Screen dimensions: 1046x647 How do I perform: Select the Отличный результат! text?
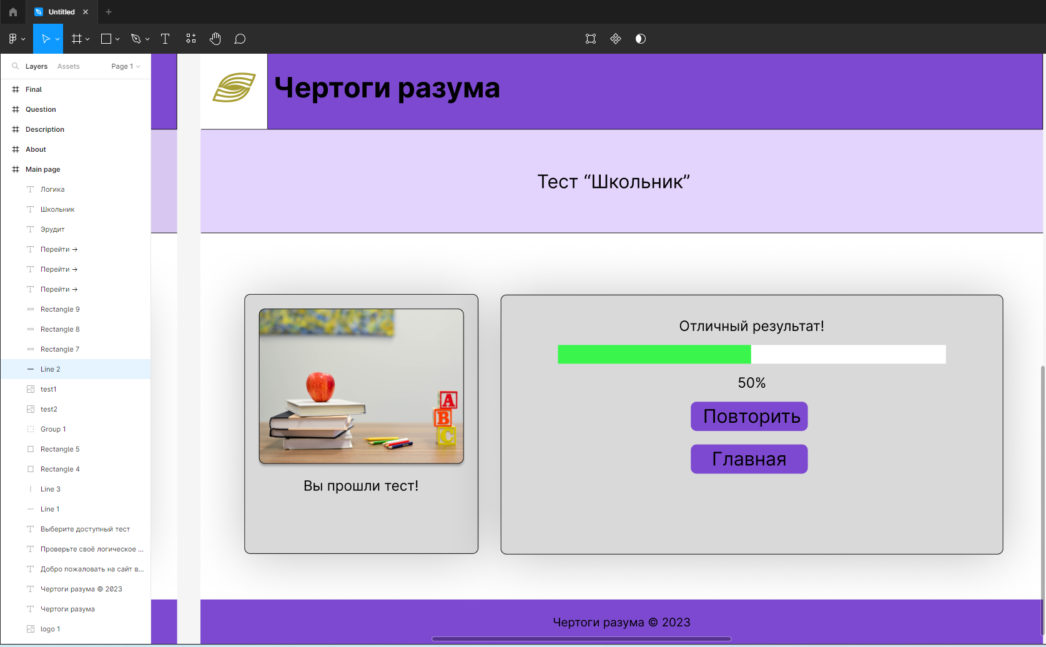752,326
